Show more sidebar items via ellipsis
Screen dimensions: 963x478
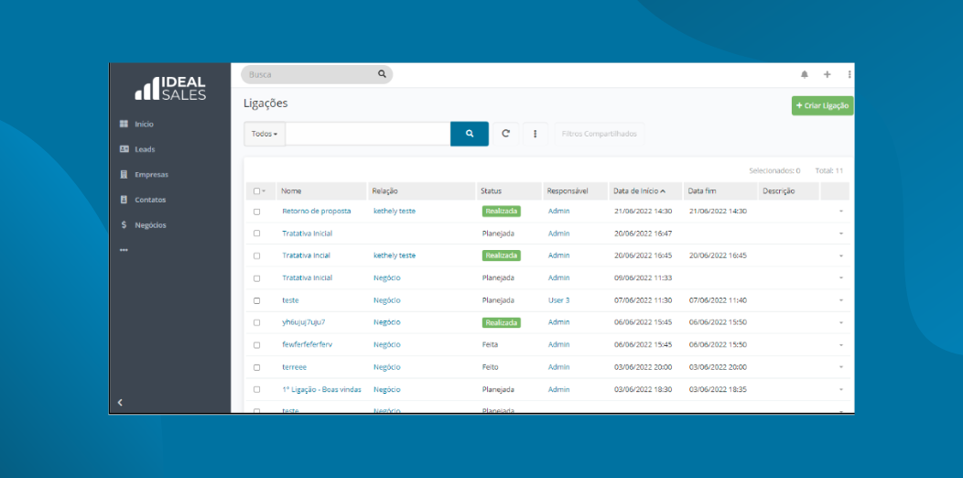(124, 250)
